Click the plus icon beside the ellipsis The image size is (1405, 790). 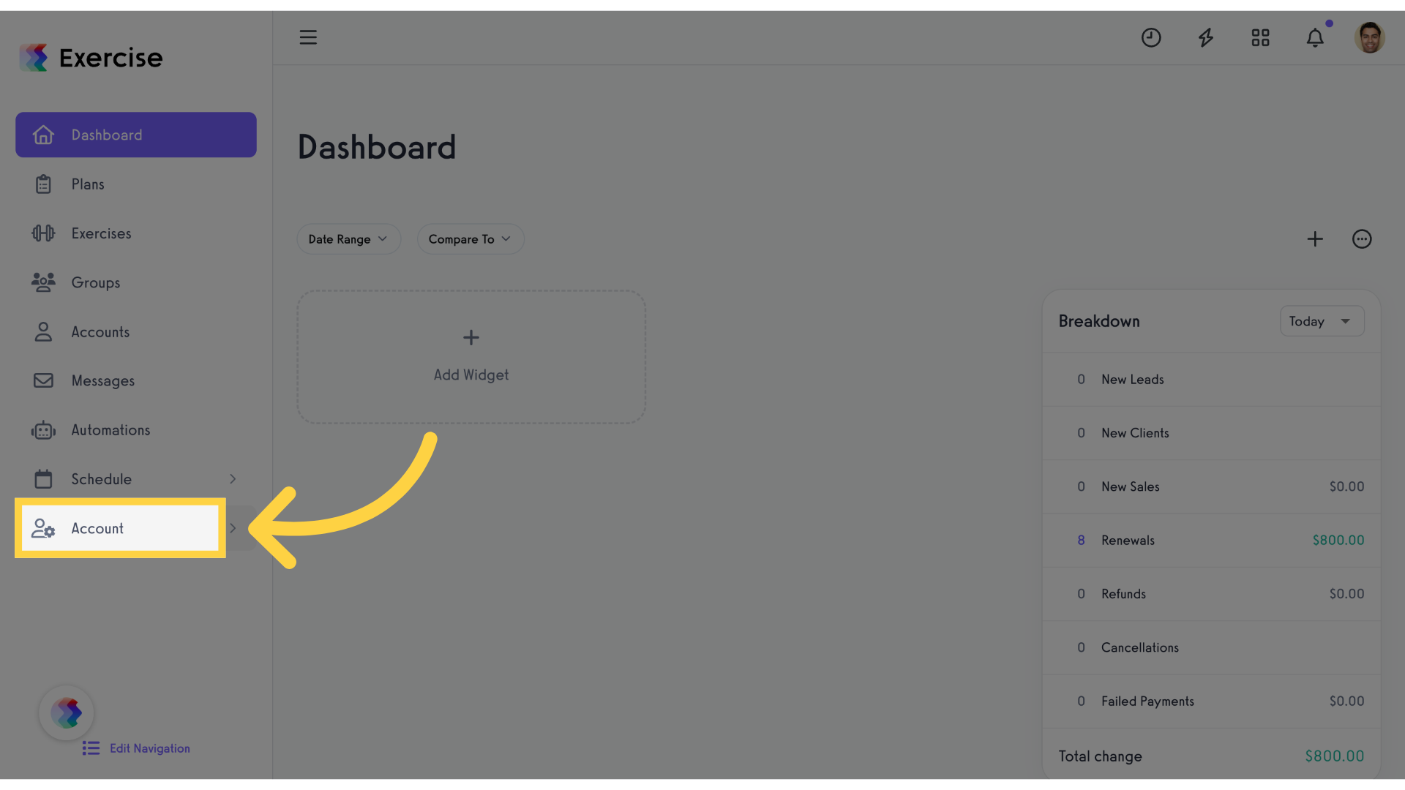tap(1315, 239)
